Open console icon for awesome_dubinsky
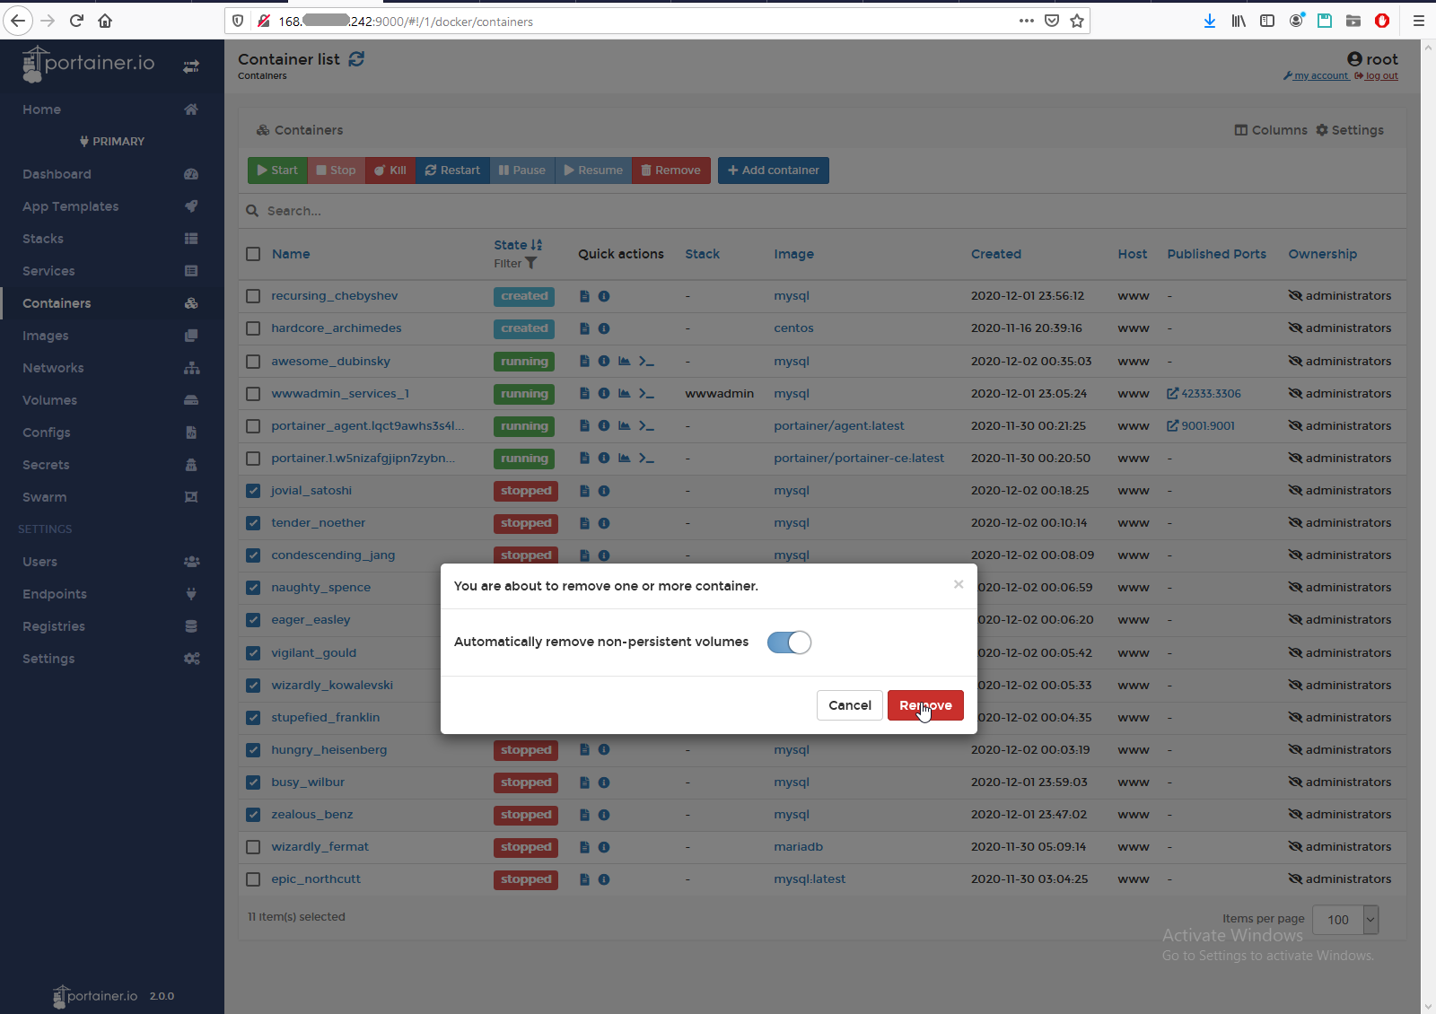1436x1014 pixels. pyautogui.click(x=646, y=362)
